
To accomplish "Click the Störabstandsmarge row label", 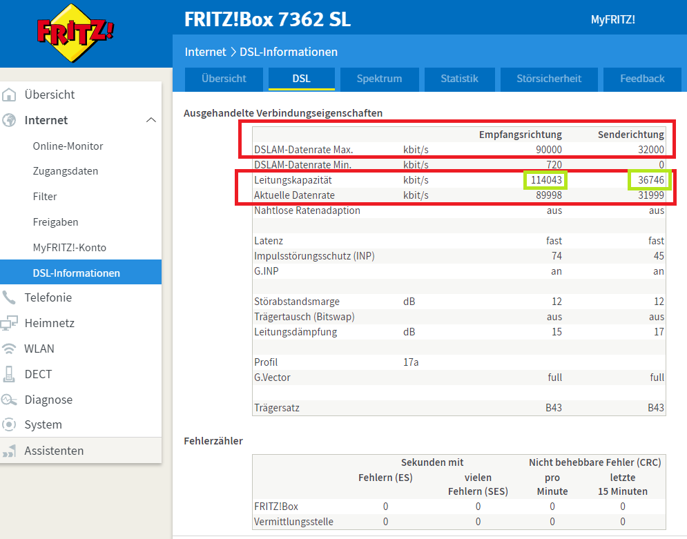I will pos(297,302).
